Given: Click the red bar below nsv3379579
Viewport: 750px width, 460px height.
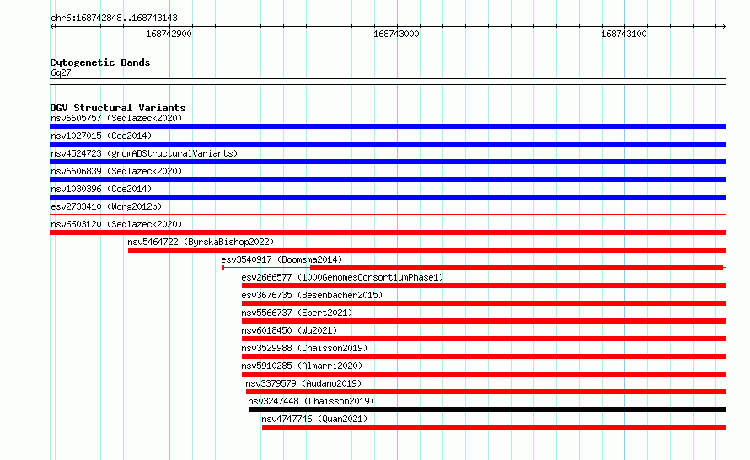Looking at the screenshot, I should 486,392.
